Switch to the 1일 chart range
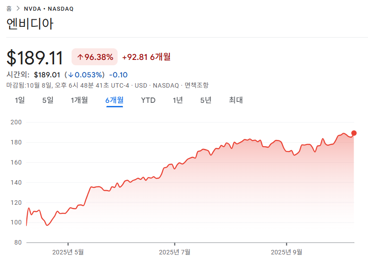 tap(20, 100)
